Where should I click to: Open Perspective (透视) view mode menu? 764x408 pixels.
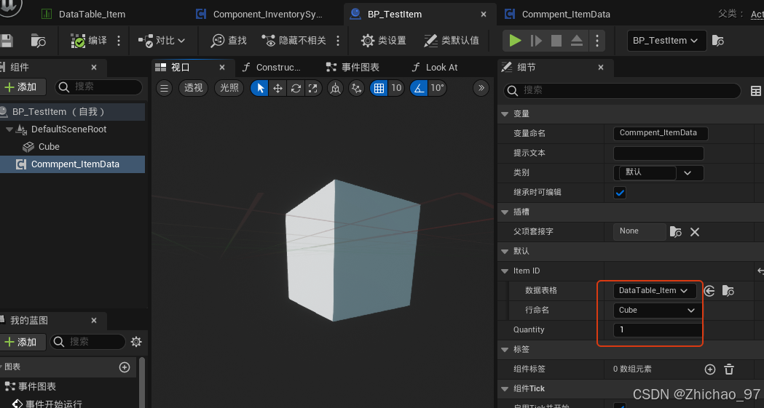(x=194, y=88)
